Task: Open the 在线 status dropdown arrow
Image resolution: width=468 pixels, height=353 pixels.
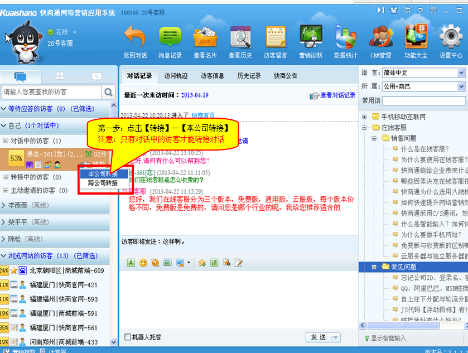Action: [75, 32]
